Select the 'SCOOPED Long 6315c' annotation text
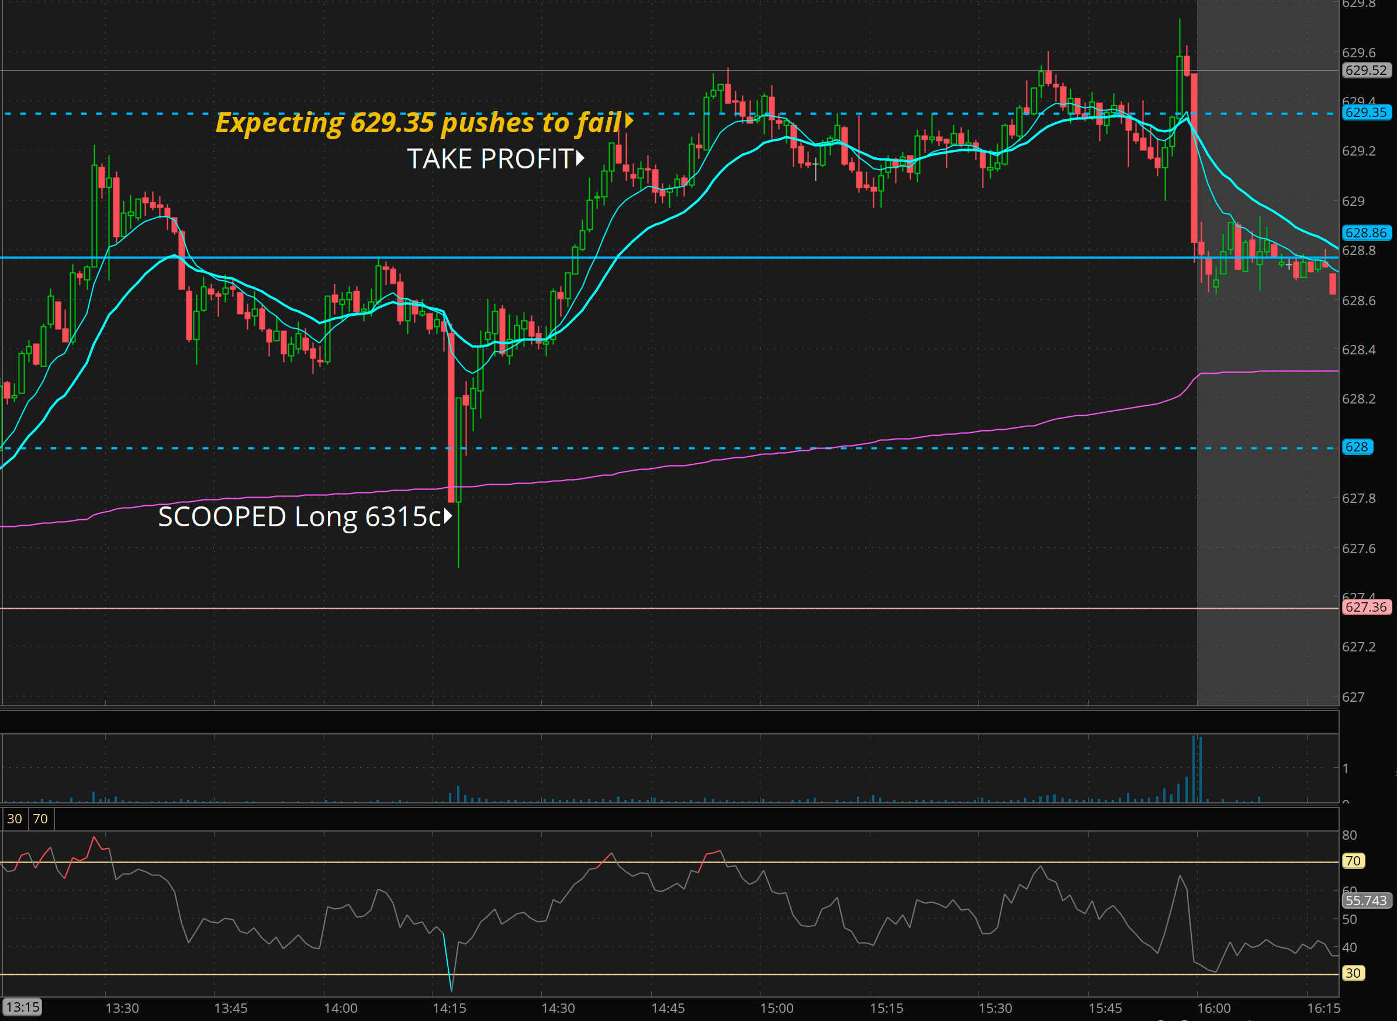The image size is (1397, 1021). (x=299, y=517)
